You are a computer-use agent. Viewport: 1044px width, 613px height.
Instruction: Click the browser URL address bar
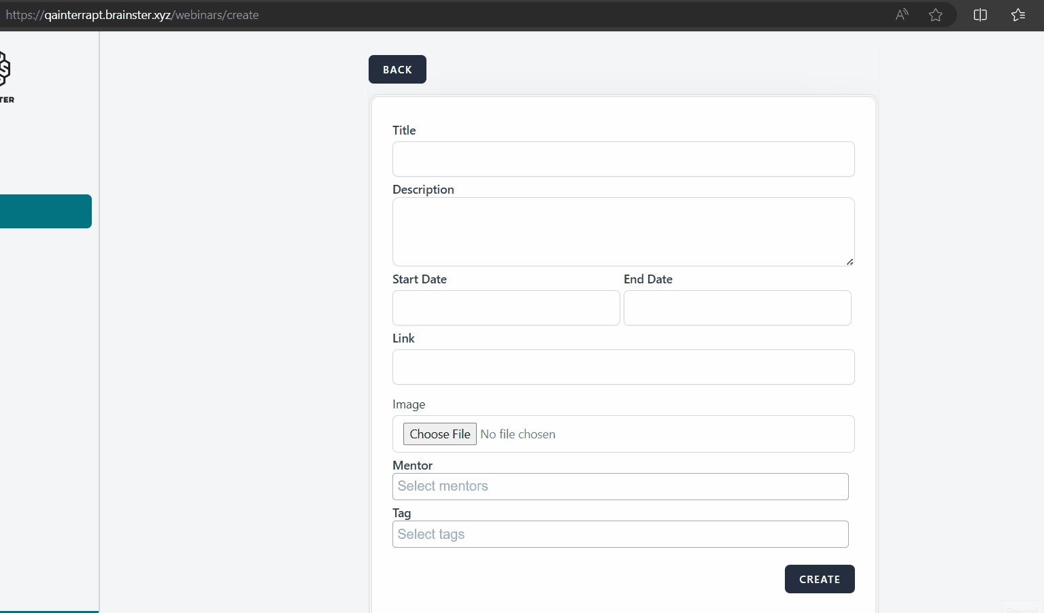point(408,15)
